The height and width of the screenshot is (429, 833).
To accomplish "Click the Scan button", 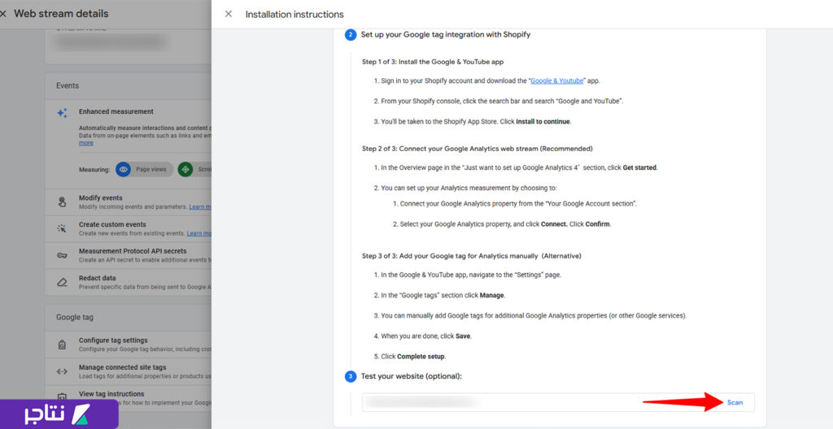I will point(735,402).
